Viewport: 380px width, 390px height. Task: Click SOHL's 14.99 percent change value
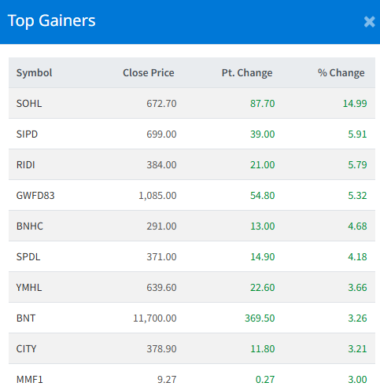(x=355, y=104)
